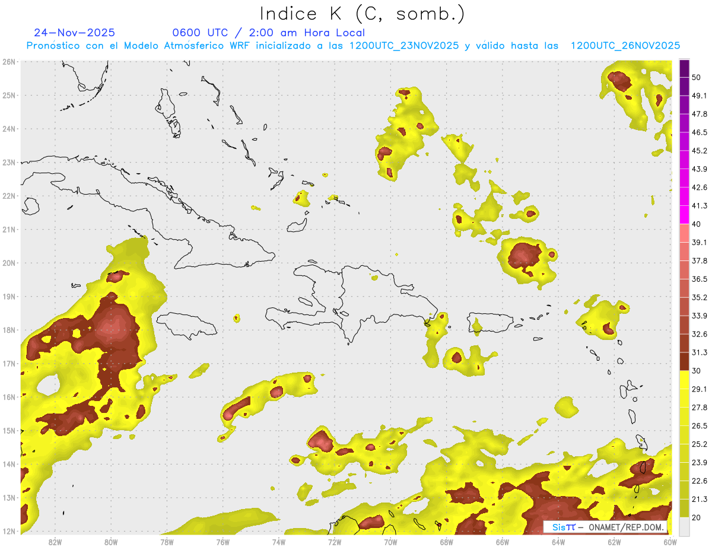Image resolution: width=712 pixels, height=550 pixels.
Task: Click the colorbar label "33.9"
Action: (699, 316)
